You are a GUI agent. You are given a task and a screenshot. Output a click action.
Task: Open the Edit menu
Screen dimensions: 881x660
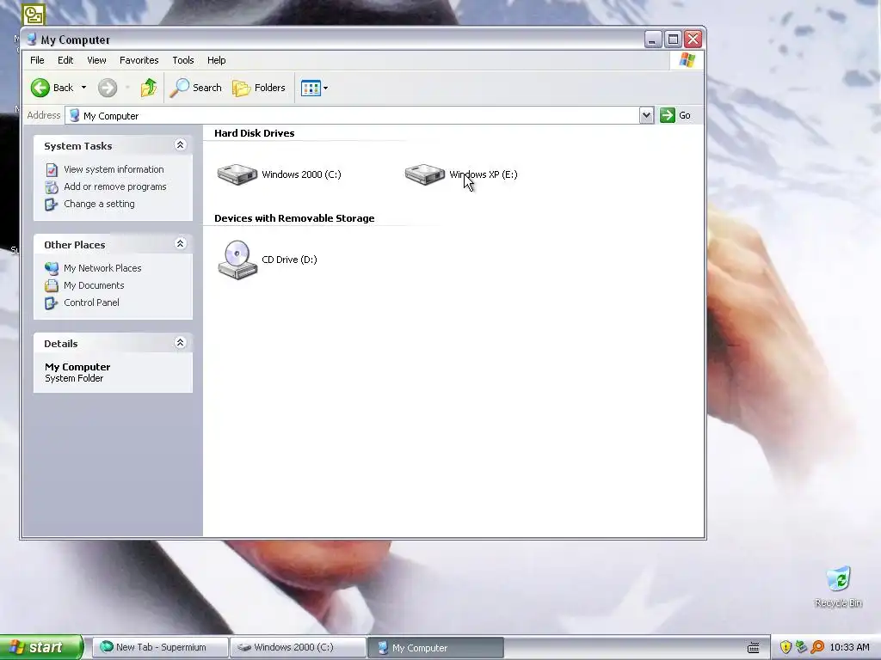(x=65, y=60)
